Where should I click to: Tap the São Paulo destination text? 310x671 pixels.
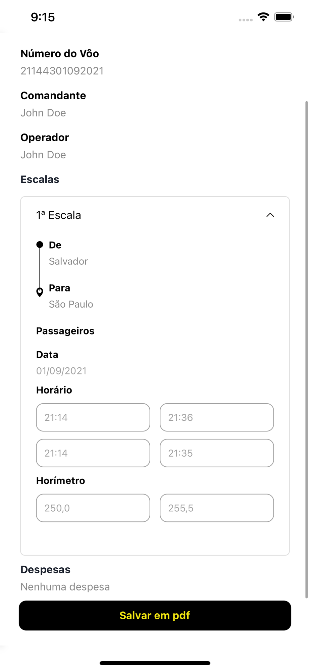pyautogui.click(x=71, y=304)
